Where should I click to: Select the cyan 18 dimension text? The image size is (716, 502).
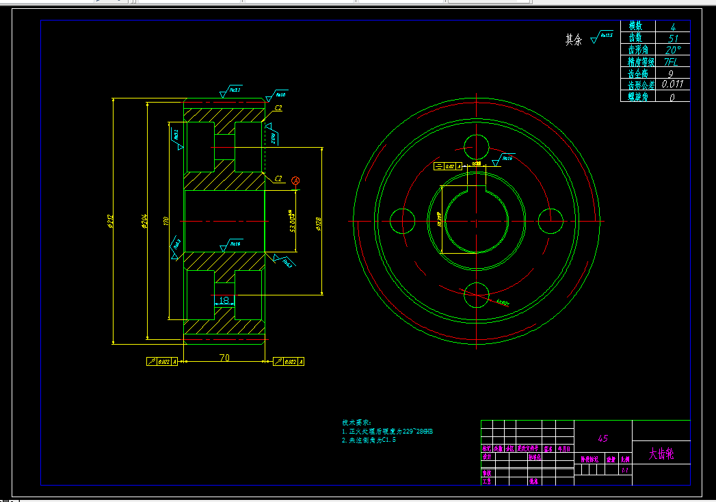click(x=224, y=300)
